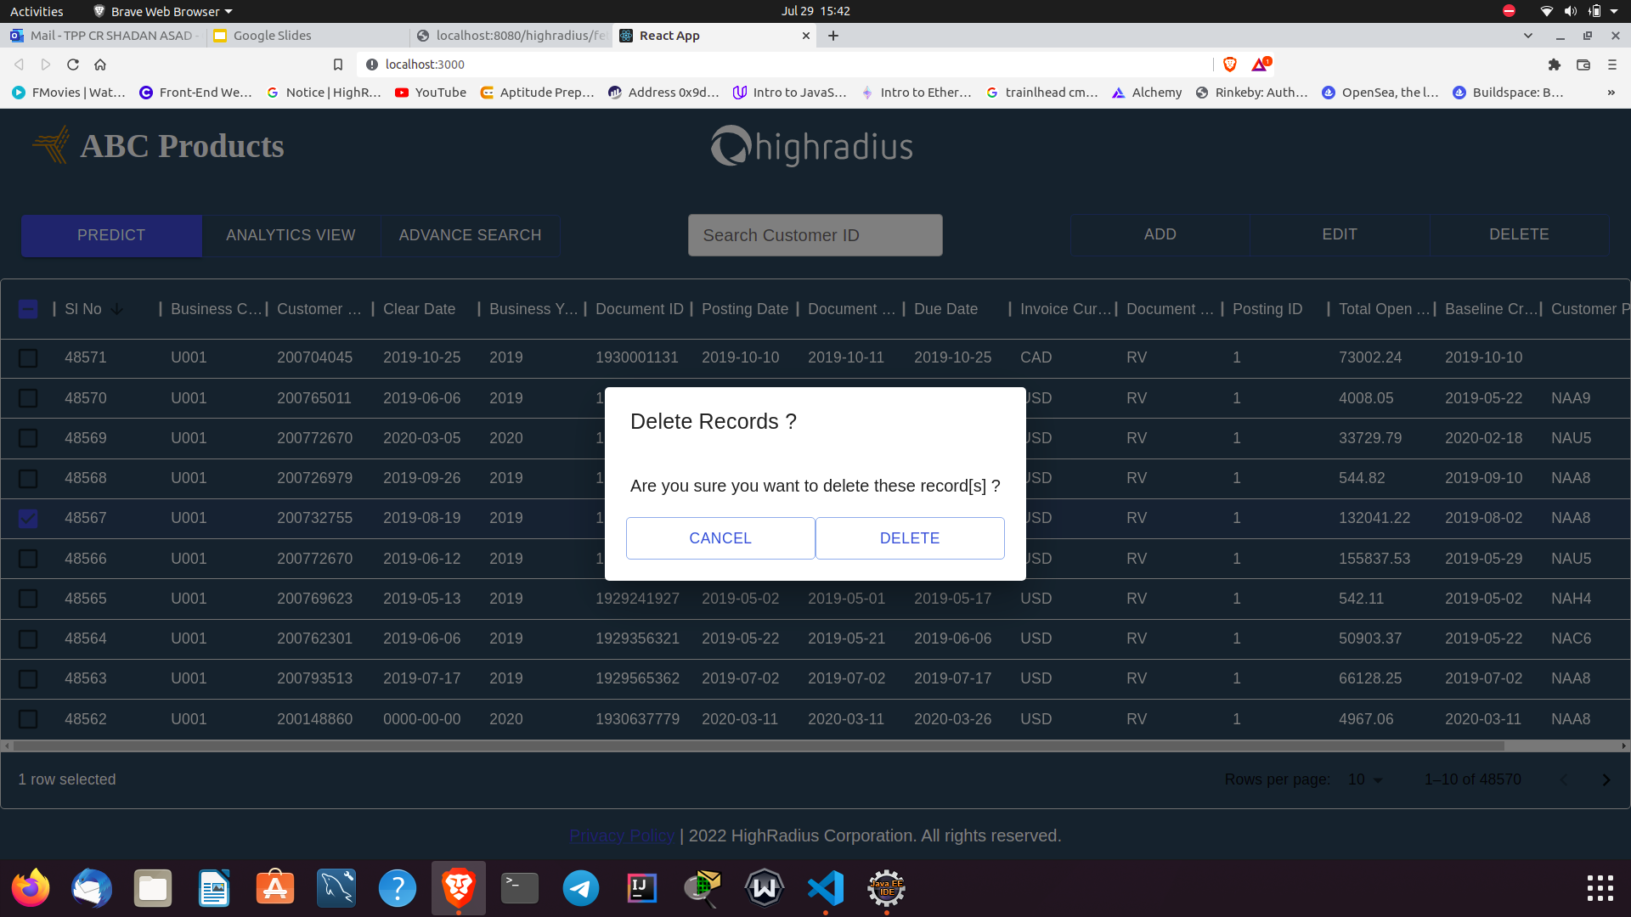Open the Brave Rewards triangle icon
This screenshot has height=917, width=1631.
[x=1260, y=65]
